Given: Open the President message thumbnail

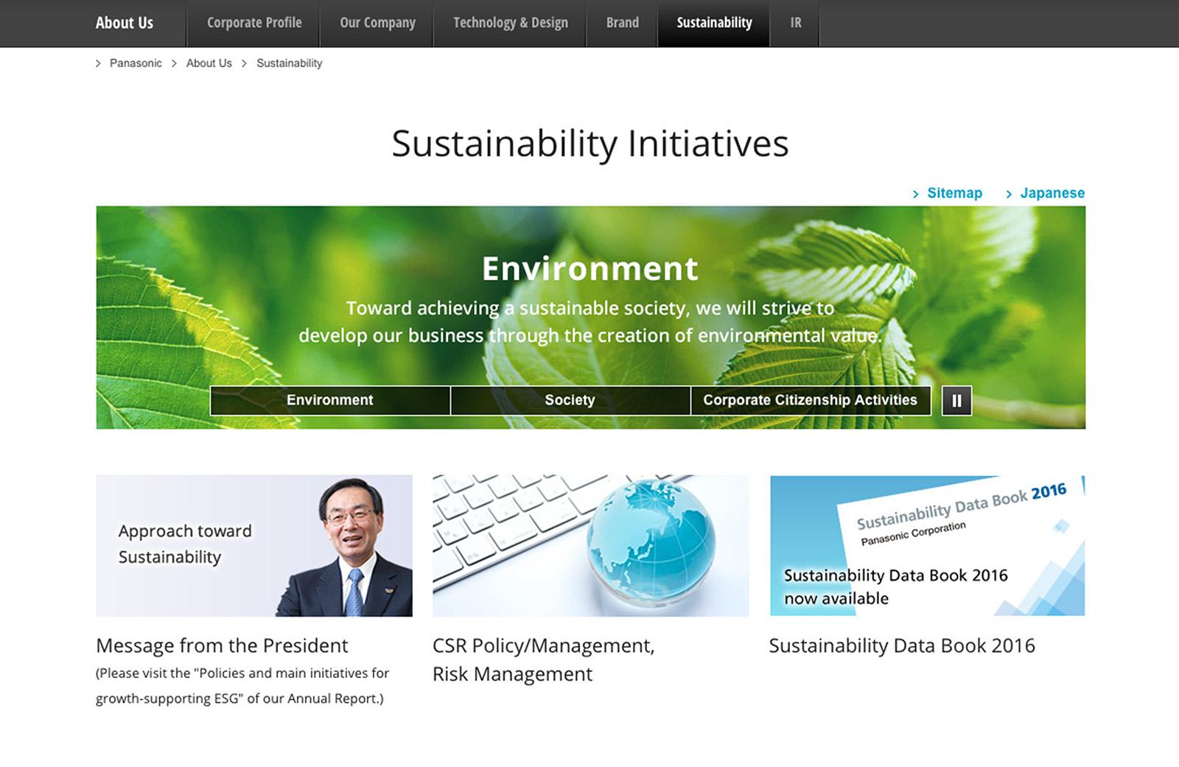Looking at the screenshot, I should pyautogui.click(x=254, y=545).
